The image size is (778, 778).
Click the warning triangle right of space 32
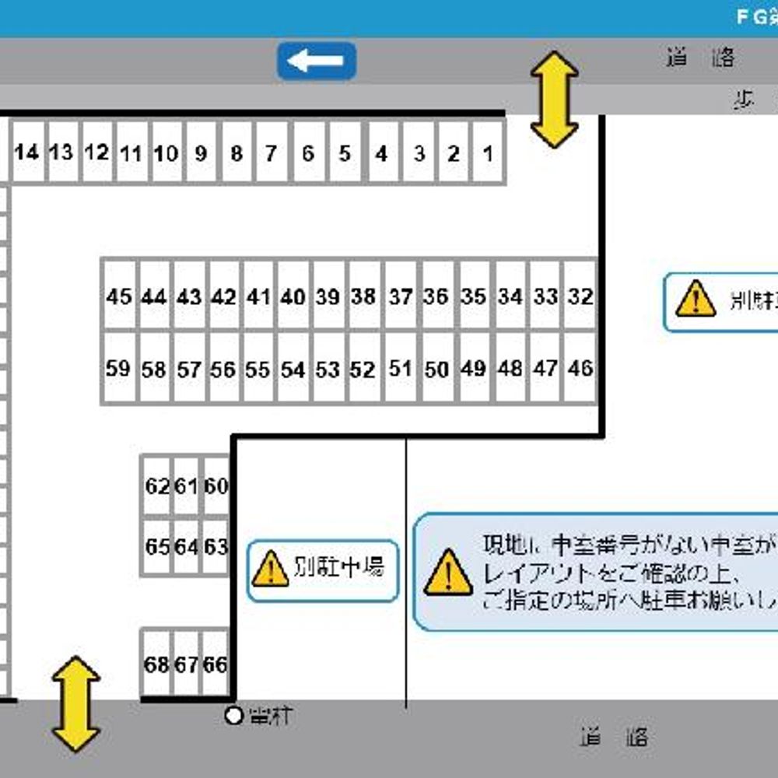click(696, 298)
